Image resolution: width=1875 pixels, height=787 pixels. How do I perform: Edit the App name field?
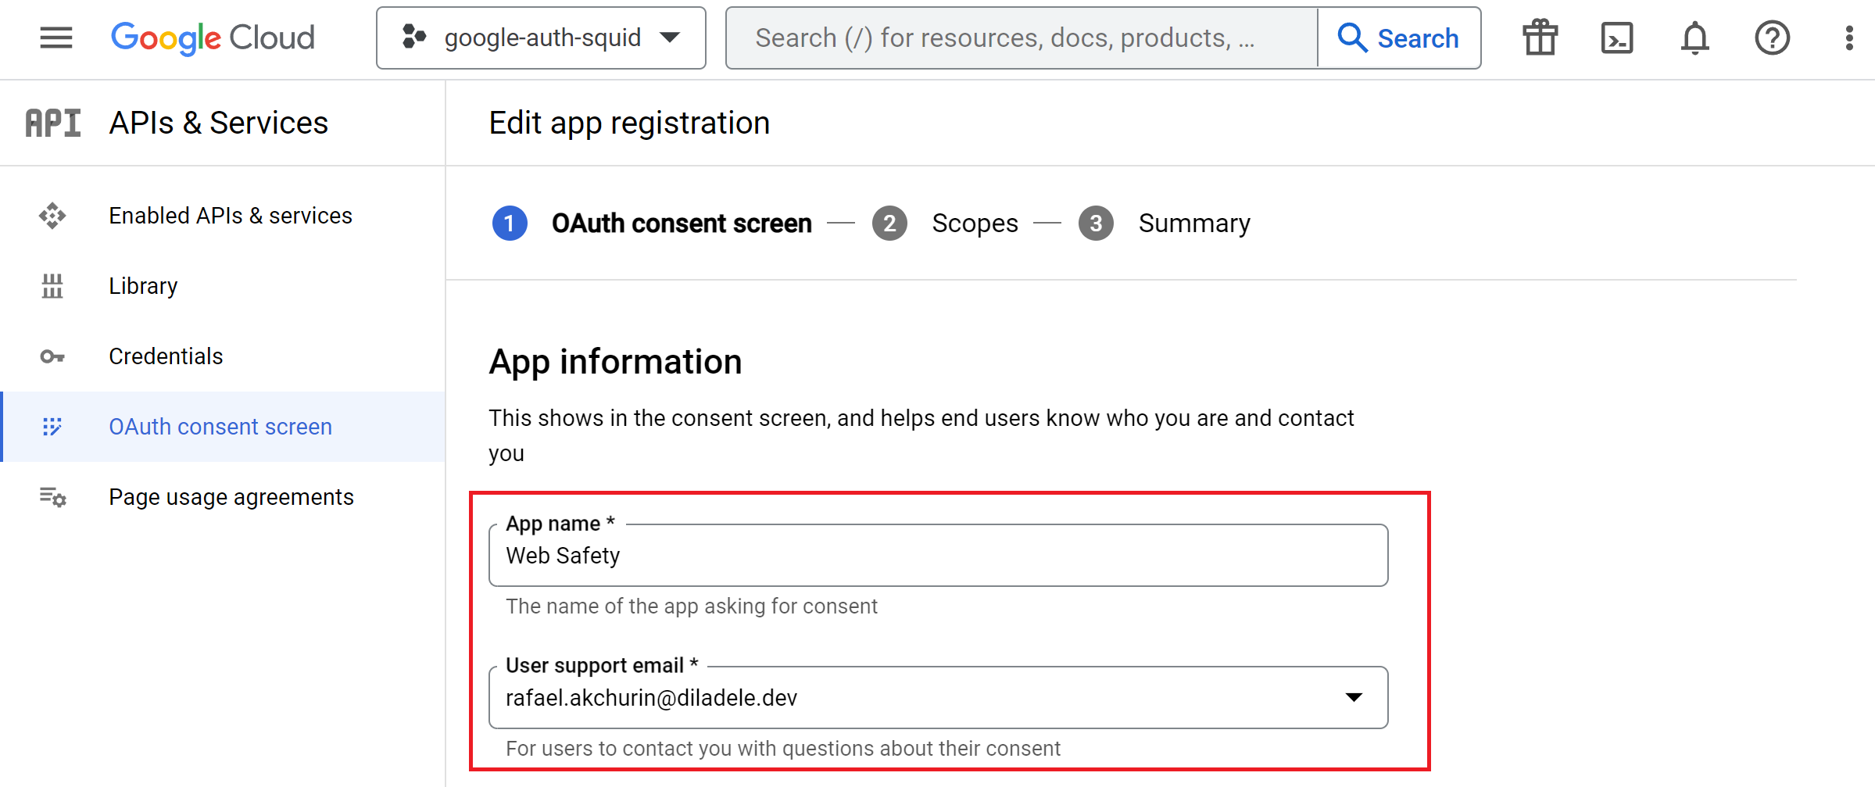click(938, 556)
